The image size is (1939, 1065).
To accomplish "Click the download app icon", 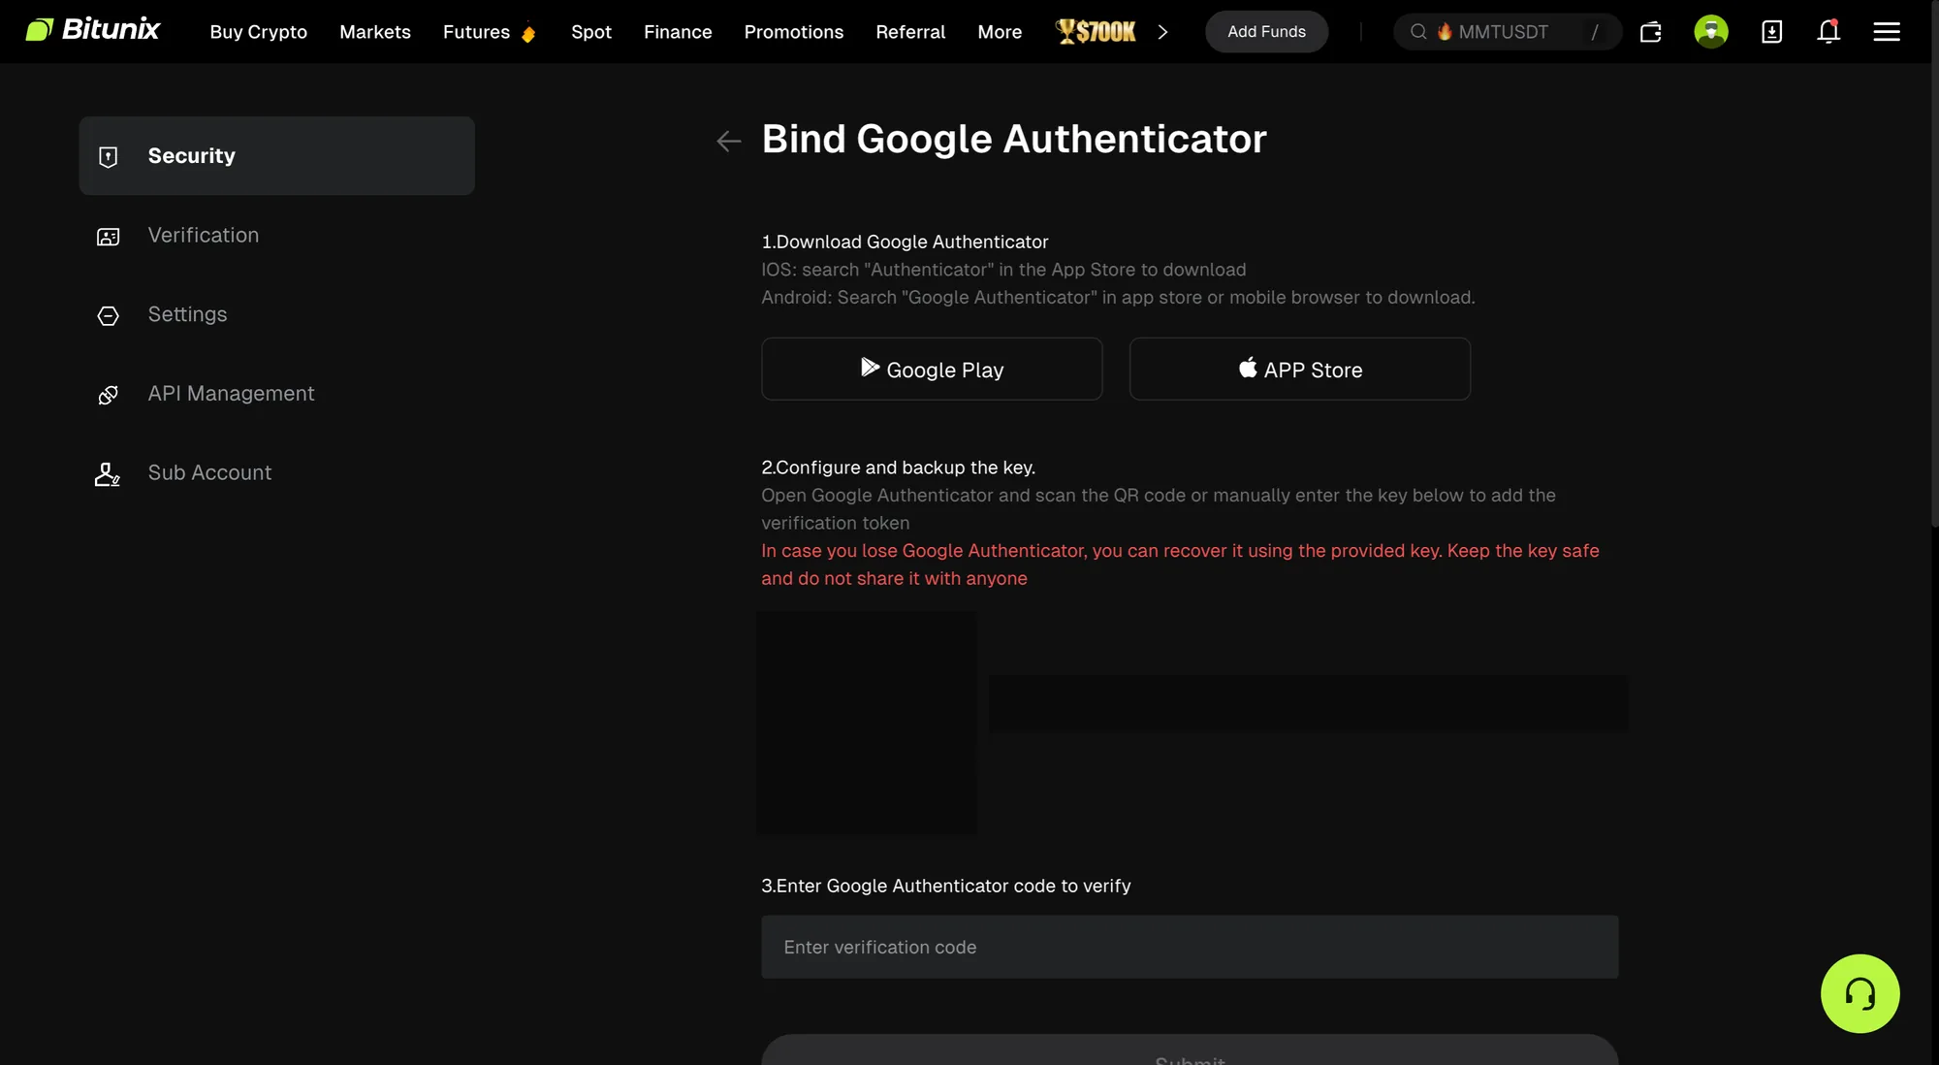I will pos(1771,32).
